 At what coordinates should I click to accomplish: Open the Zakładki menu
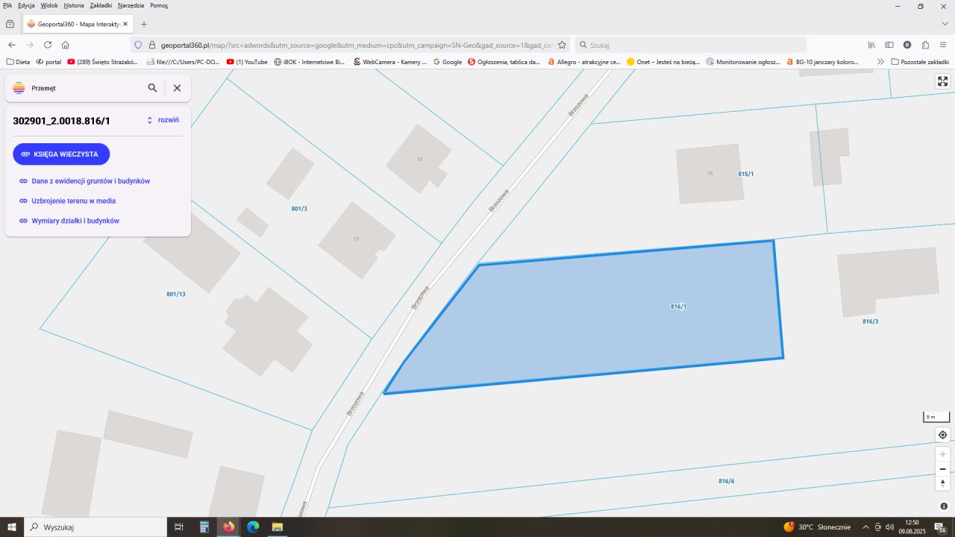tap(101, 5)
